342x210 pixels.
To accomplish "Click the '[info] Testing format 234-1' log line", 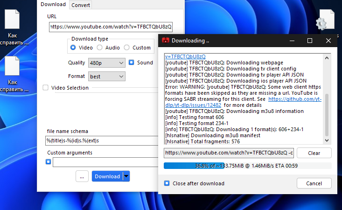I will pyautogui.click(x=197, y=123).
